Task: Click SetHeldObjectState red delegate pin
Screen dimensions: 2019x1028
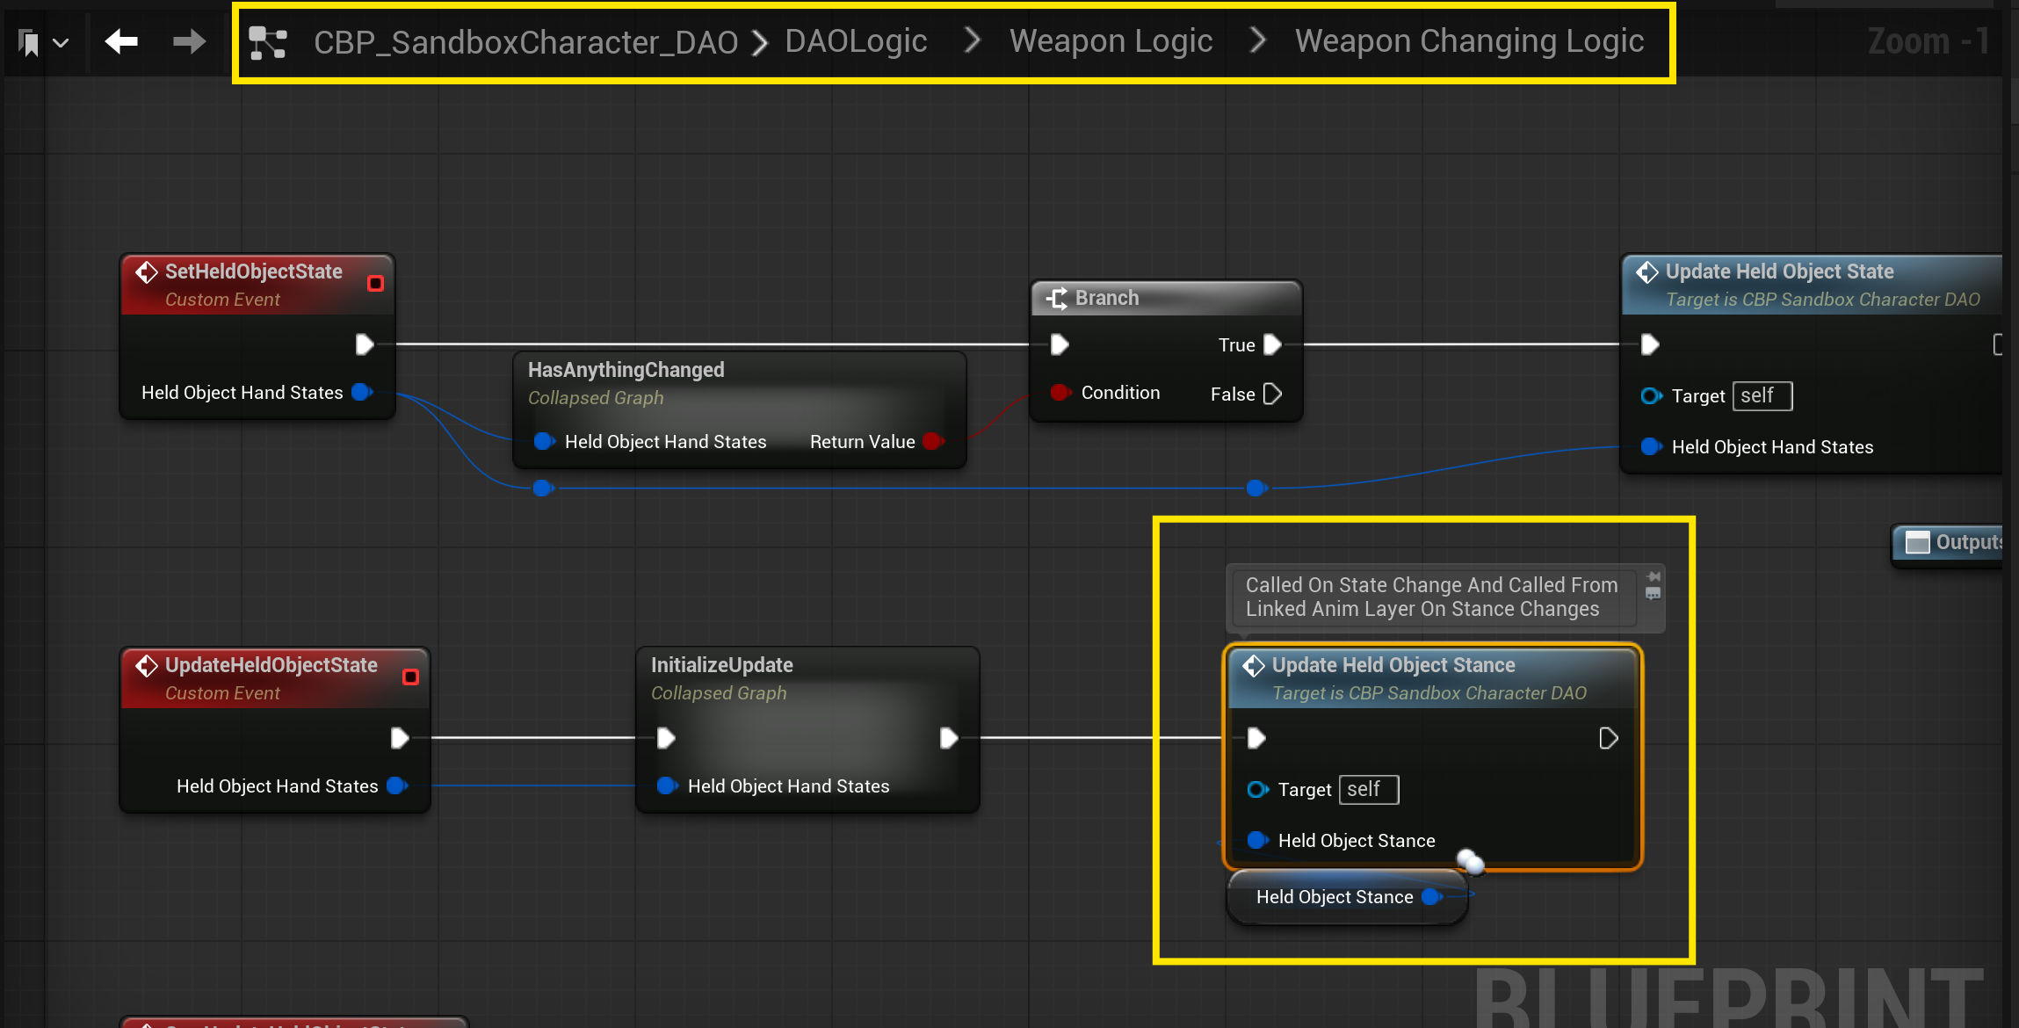Action: [375, 283]
